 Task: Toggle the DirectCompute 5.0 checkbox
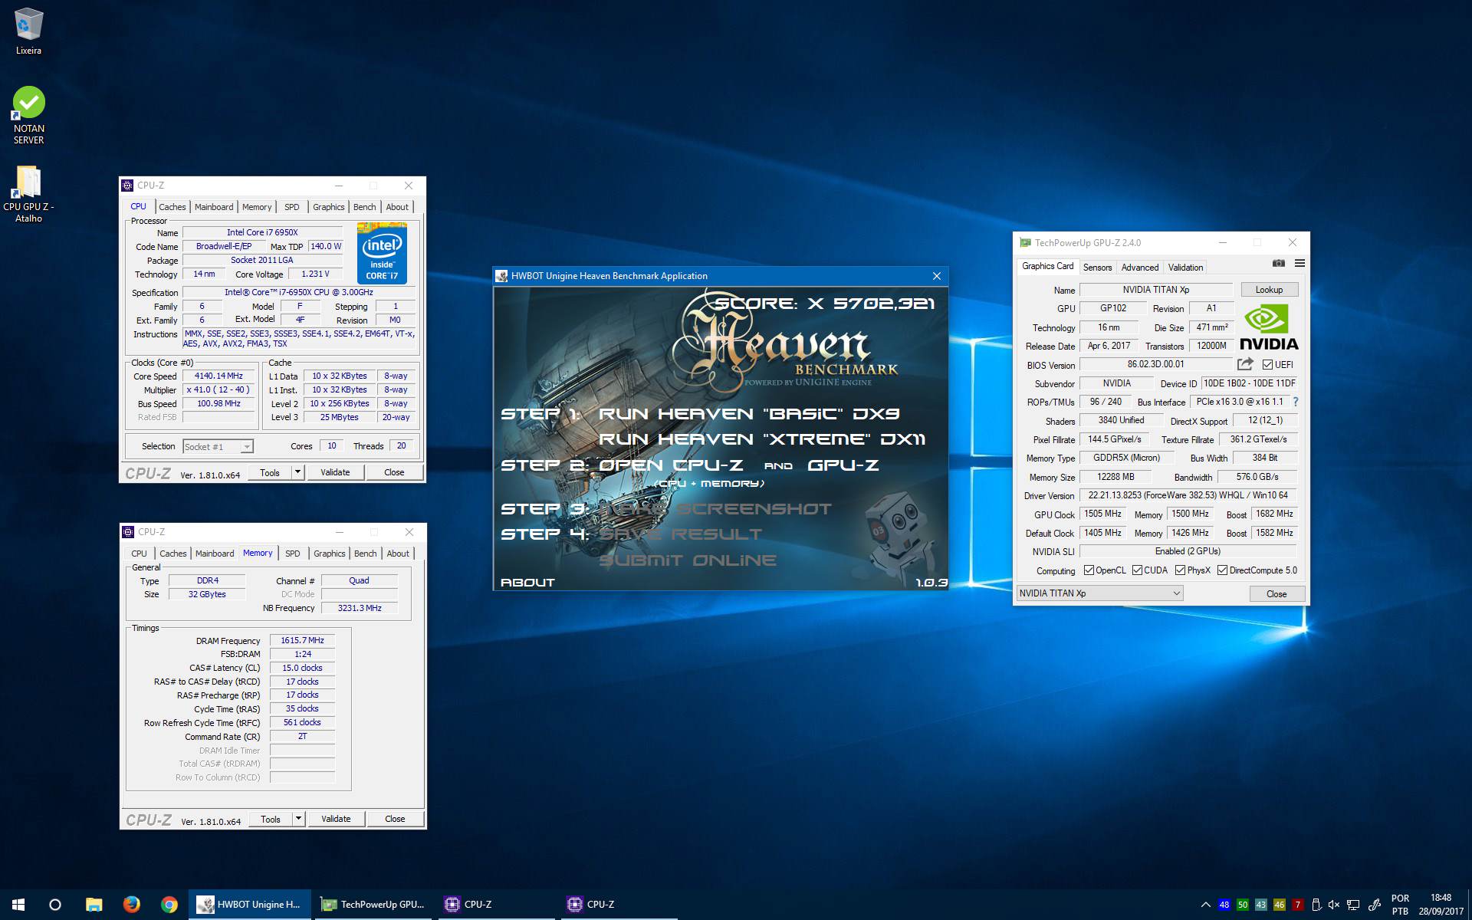tap(1222, 570)
